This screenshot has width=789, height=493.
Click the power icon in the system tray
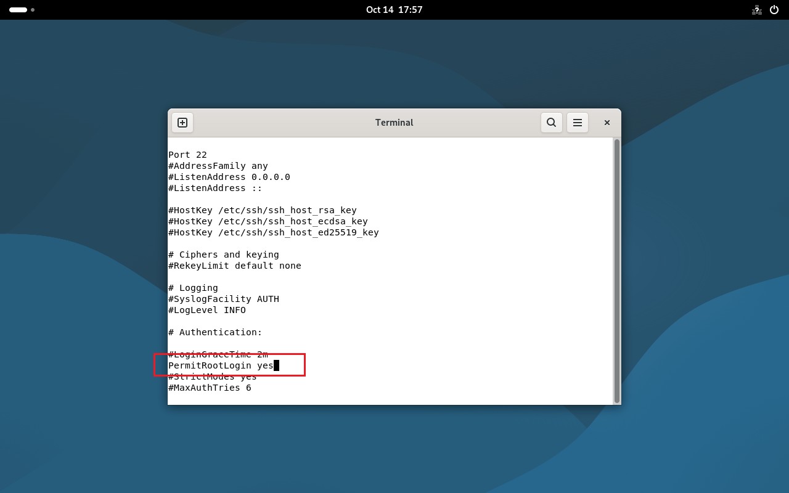[x=773, y=10]
